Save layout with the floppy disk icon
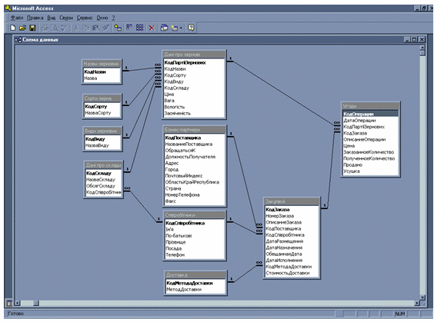Screen dimensions: 434x322 tap(32, 28)
